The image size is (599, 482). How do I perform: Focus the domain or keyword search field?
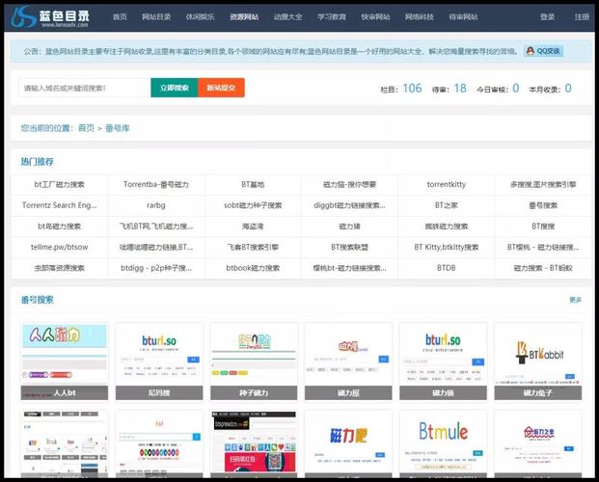84,88
